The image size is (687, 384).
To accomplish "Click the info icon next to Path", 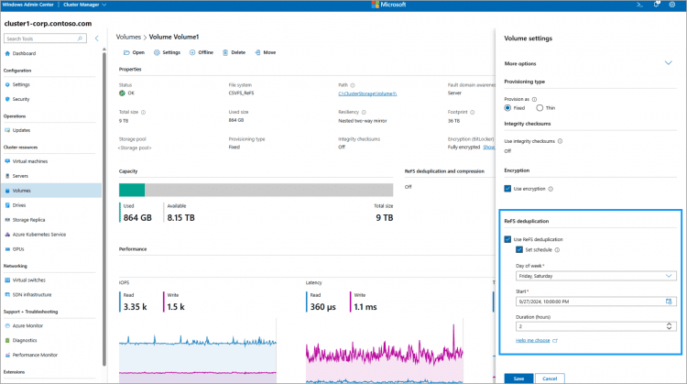I will pyautogui.click(x=353, y=85).
